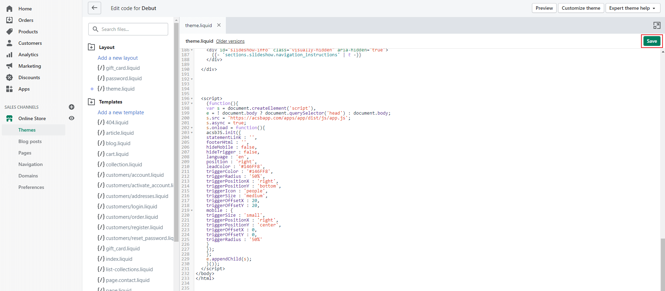The width and height of the screenshot is (665, 291).
Task: Open article.liquid template
Action: [116, 133]
